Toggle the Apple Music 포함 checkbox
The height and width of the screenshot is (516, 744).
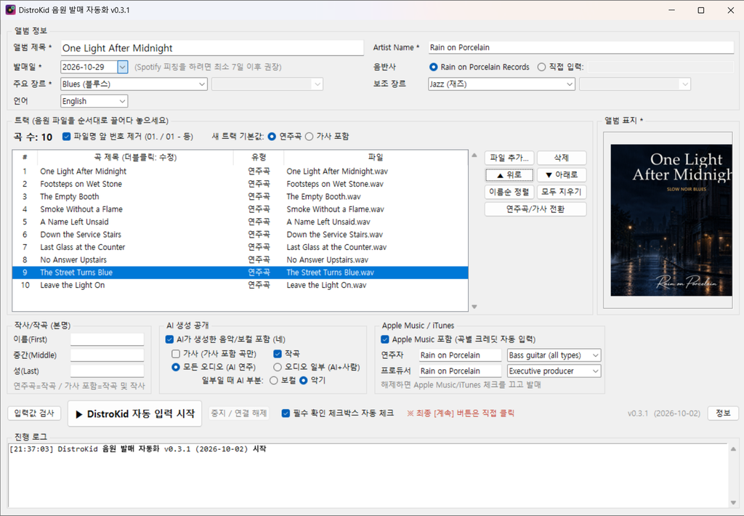[385, 339]
